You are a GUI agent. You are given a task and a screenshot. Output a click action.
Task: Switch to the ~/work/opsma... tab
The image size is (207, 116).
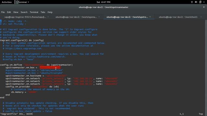click(76, 17)
